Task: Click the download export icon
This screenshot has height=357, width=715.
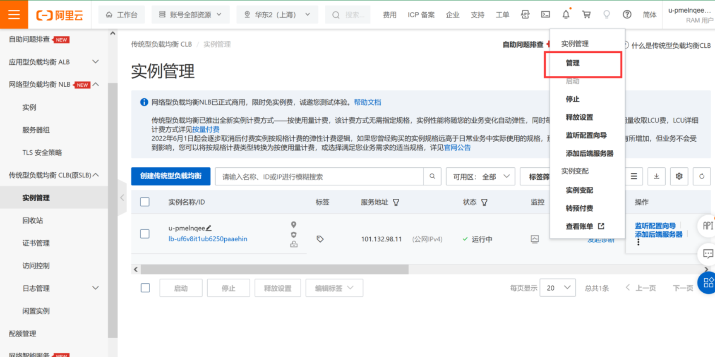Action: click(x=656, y=176)
